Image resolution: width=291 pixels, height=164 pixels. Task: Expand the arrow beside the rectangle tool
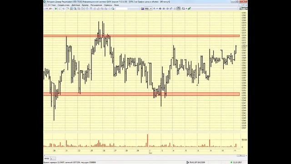pos(186,9)
